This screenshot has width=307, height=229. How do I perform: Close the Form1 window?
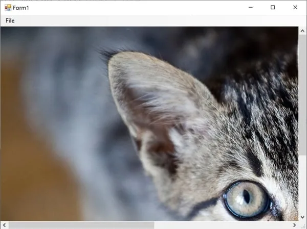295,7
